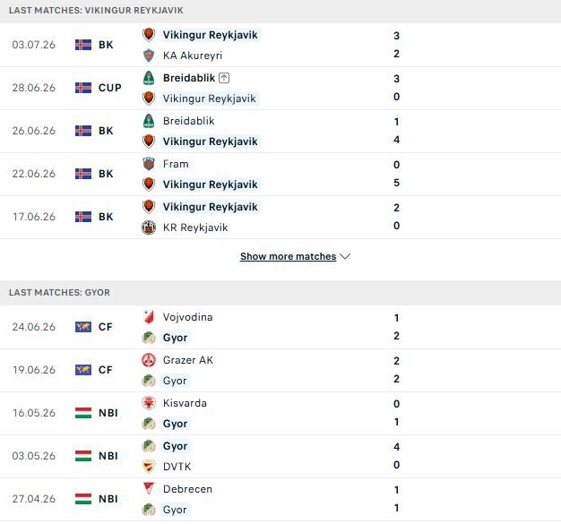This screenshot has width=561, height=524.
Task: Click the KR Reykjavik crest icon
Action: coord(149,228)
